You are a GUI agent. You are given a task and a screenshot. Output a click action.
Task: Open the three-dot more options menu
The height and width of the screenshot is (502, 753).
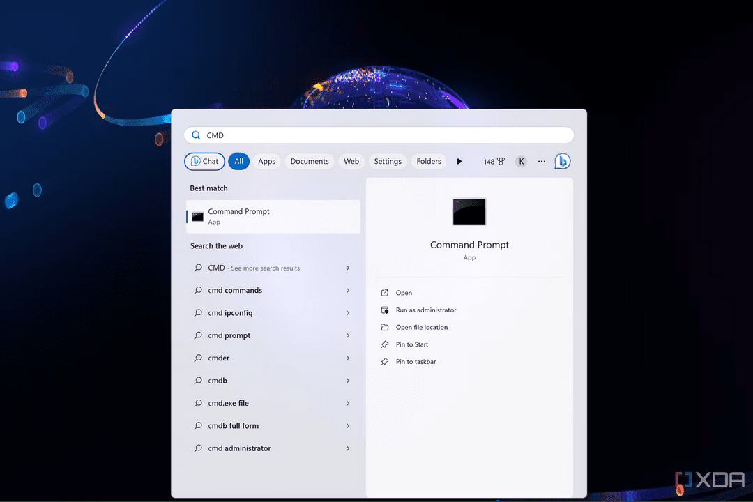pyautogui.click(x=542, y=161)
